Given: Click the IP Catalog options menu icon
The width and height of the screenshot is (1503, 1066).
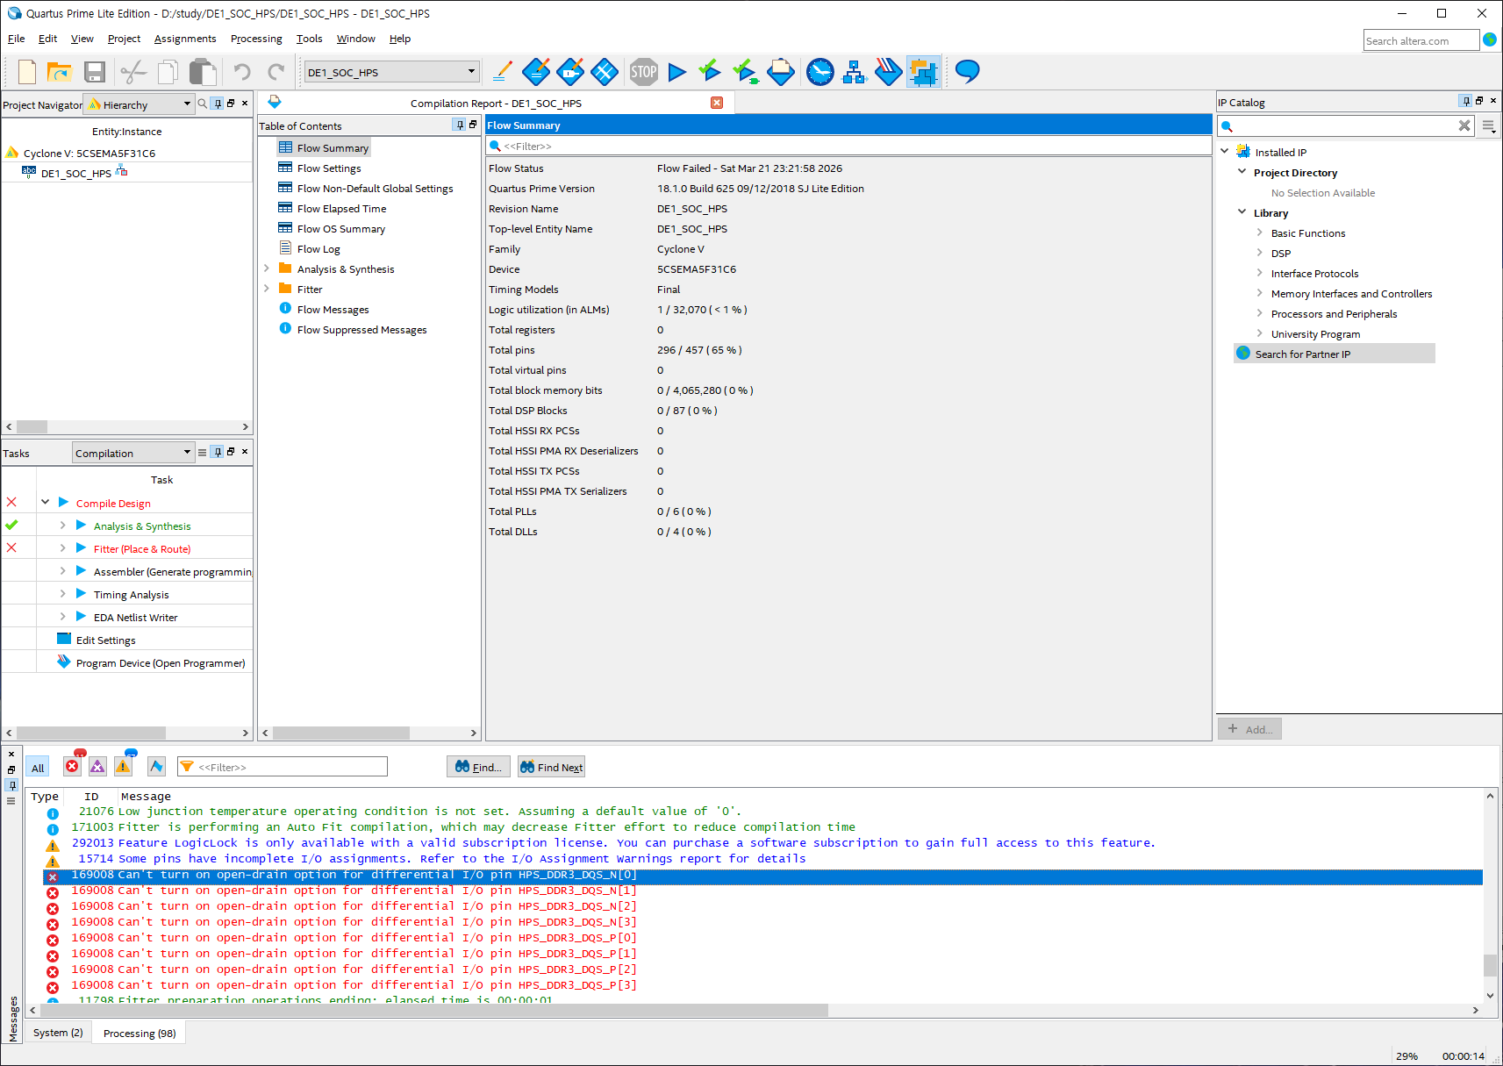Looking at the screenshot, I should tap(1489, 126).
